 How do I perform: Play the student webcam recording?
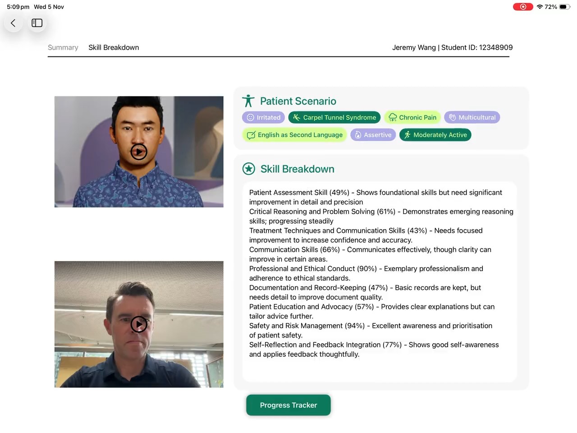point(139,324)
